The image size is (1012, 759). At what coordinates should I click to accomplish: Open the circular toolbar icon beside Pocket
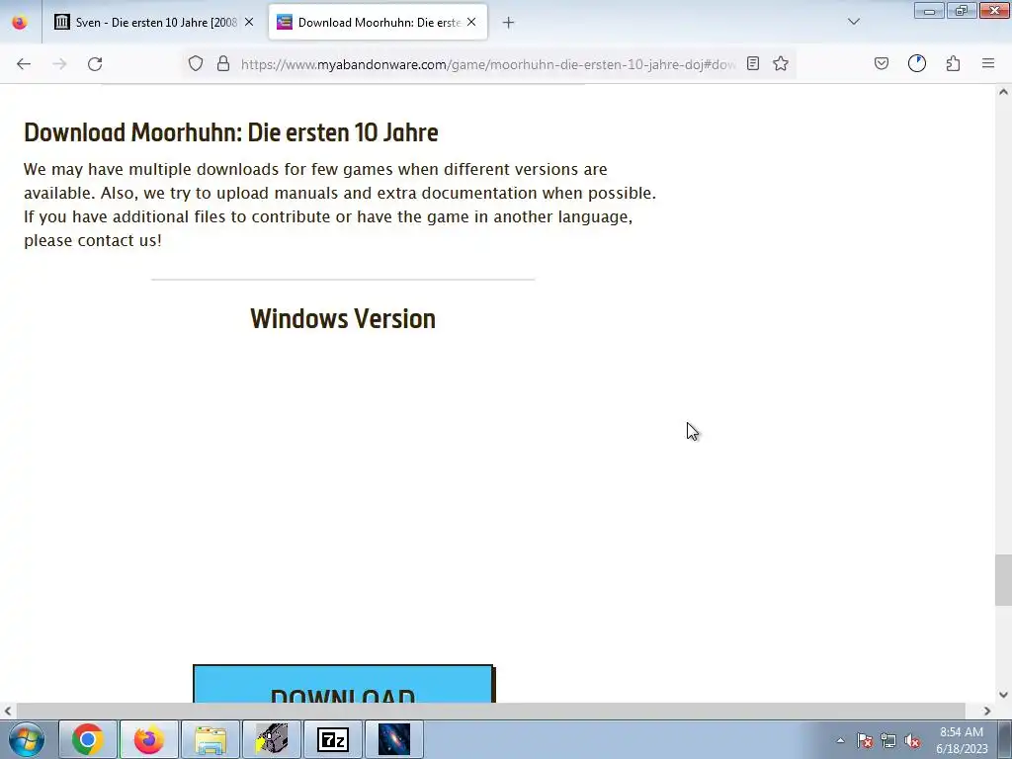click(x=917, y=63)
